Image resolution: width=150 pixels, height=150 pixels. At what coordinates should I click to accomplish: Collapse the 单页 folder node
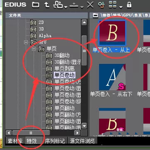pos(34,49)
